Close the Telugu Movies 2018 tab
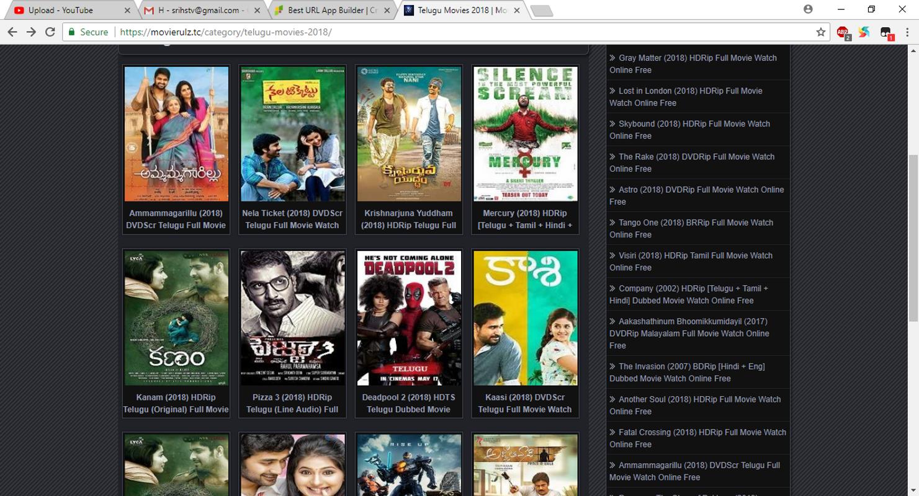The image size is (919, 496). coord(517,11)
